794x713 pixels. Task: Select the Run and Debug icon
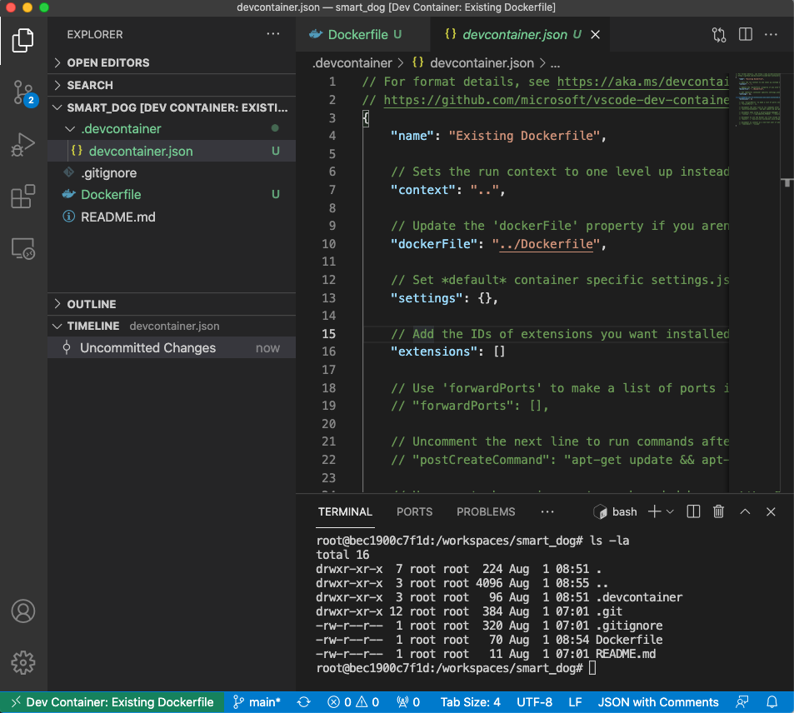coord(23,145)
